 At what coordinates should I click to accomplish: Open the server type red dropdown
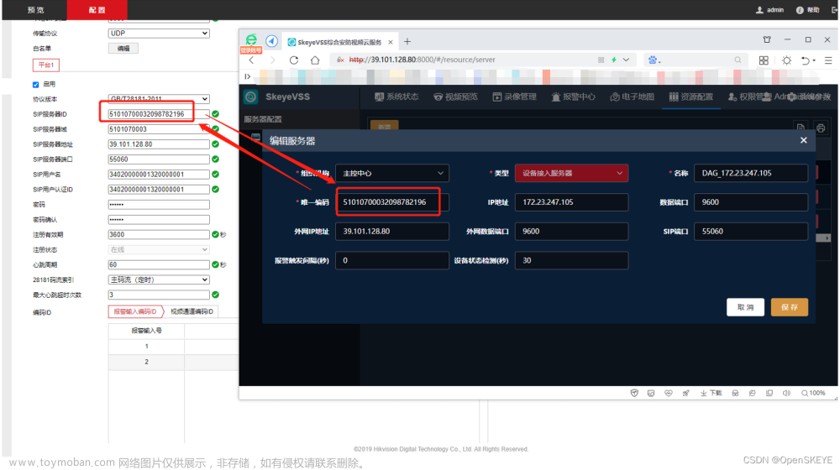click(x=571, y=173)
